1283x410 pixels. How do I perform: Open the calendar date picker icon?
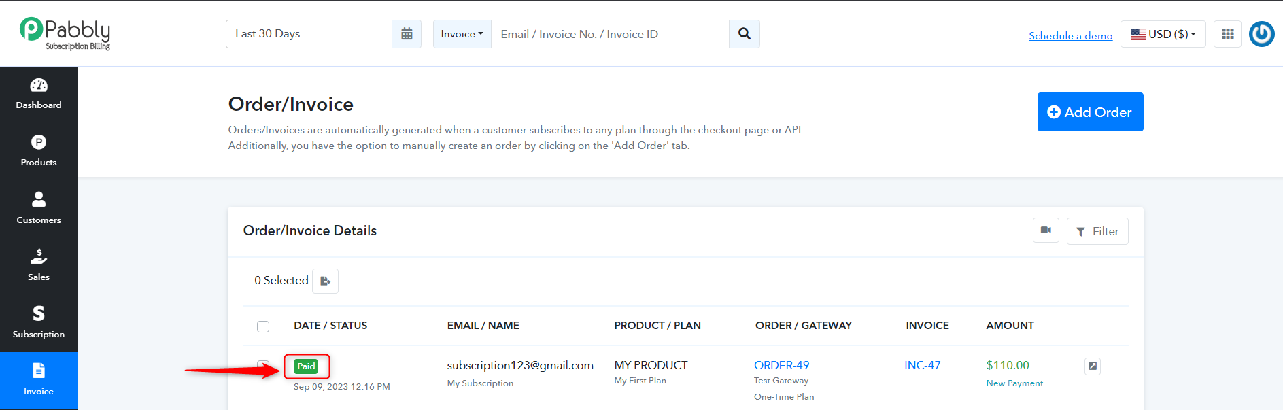407,34
